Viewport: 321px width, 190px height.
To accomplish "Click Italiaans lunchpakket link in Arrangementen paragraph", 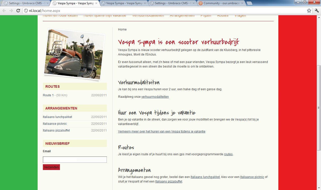I will (205, 177).
